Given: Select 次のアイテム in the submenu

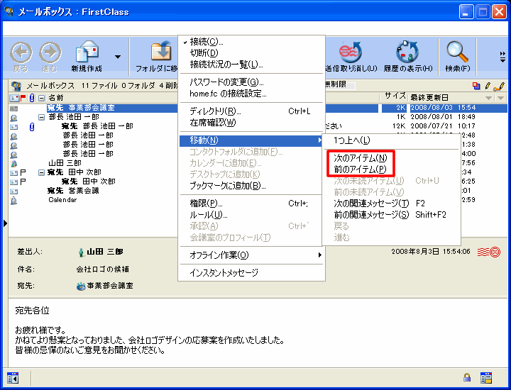Looking at the screenshot, I should tap(360, 158).
